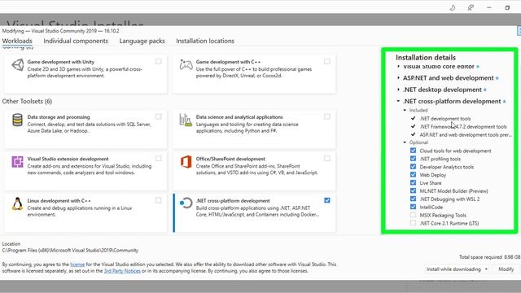Check Visual Studio extension development workload
Screen dimensions: 521x293
click(x=159, y=159)
